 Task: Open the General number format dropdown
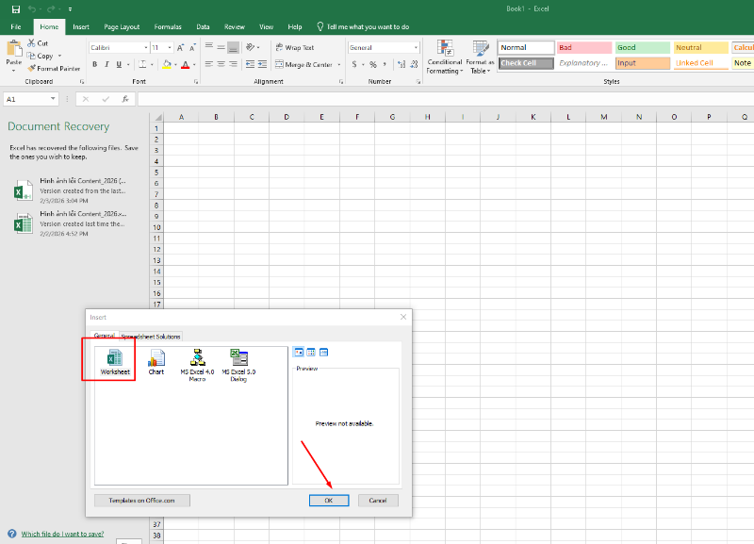point(416,48)
